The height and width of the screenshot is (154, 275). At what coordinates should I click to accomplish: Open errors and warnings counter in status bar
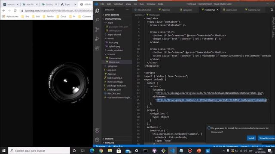[x=118, y=146]
